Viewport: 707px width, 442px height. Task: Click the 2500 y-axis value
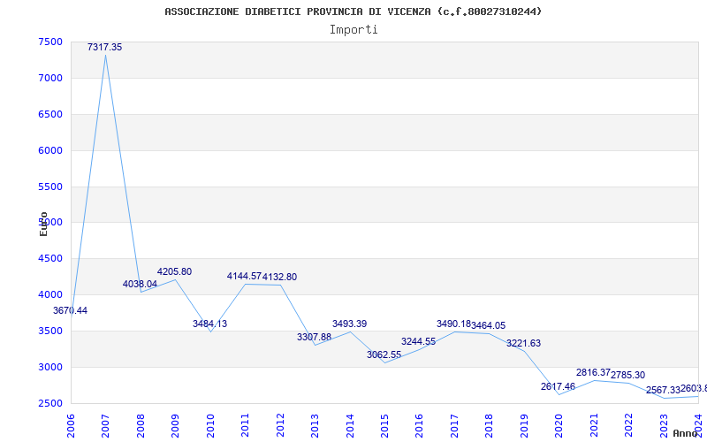pos(50,403)
